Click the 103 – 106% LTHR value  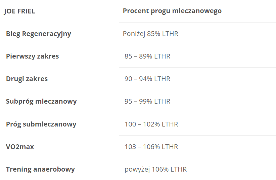tap(151, 147)
